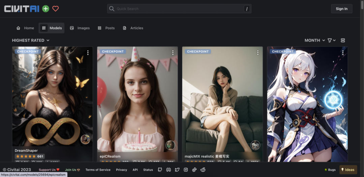The width and height of the screenshot is (364, 177).
Task: Open the Terms of Service link
Action: (98, 170)
